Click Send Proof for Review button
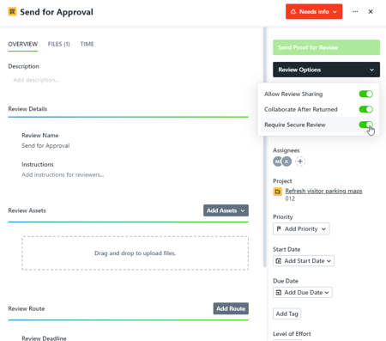The image size is (386, 341). pyautogui.click(x=326, y=47)
